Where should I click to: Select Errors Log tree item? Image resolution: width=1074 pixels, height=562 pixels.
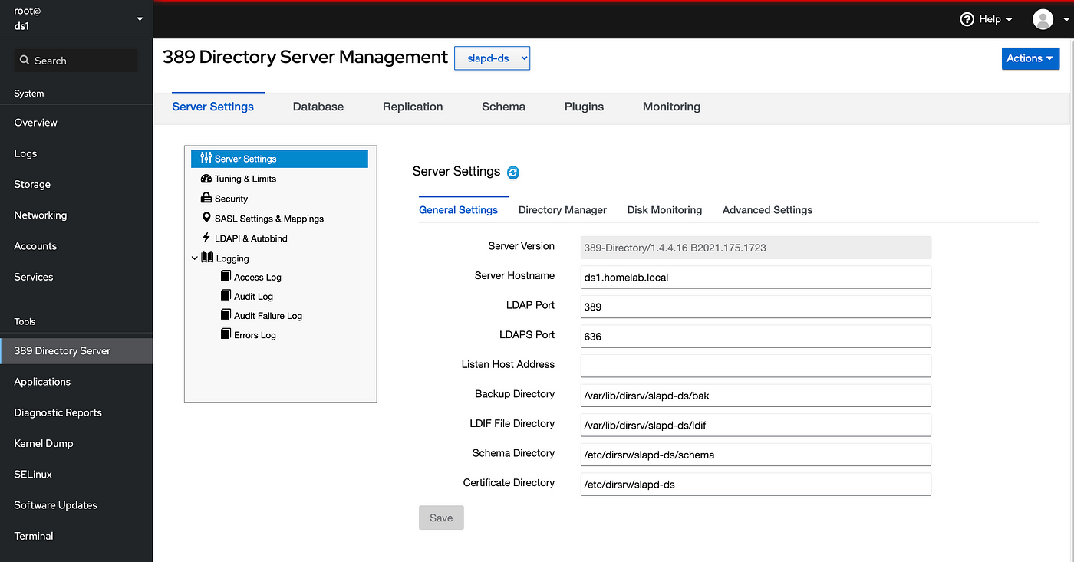[x=255, y=334]
